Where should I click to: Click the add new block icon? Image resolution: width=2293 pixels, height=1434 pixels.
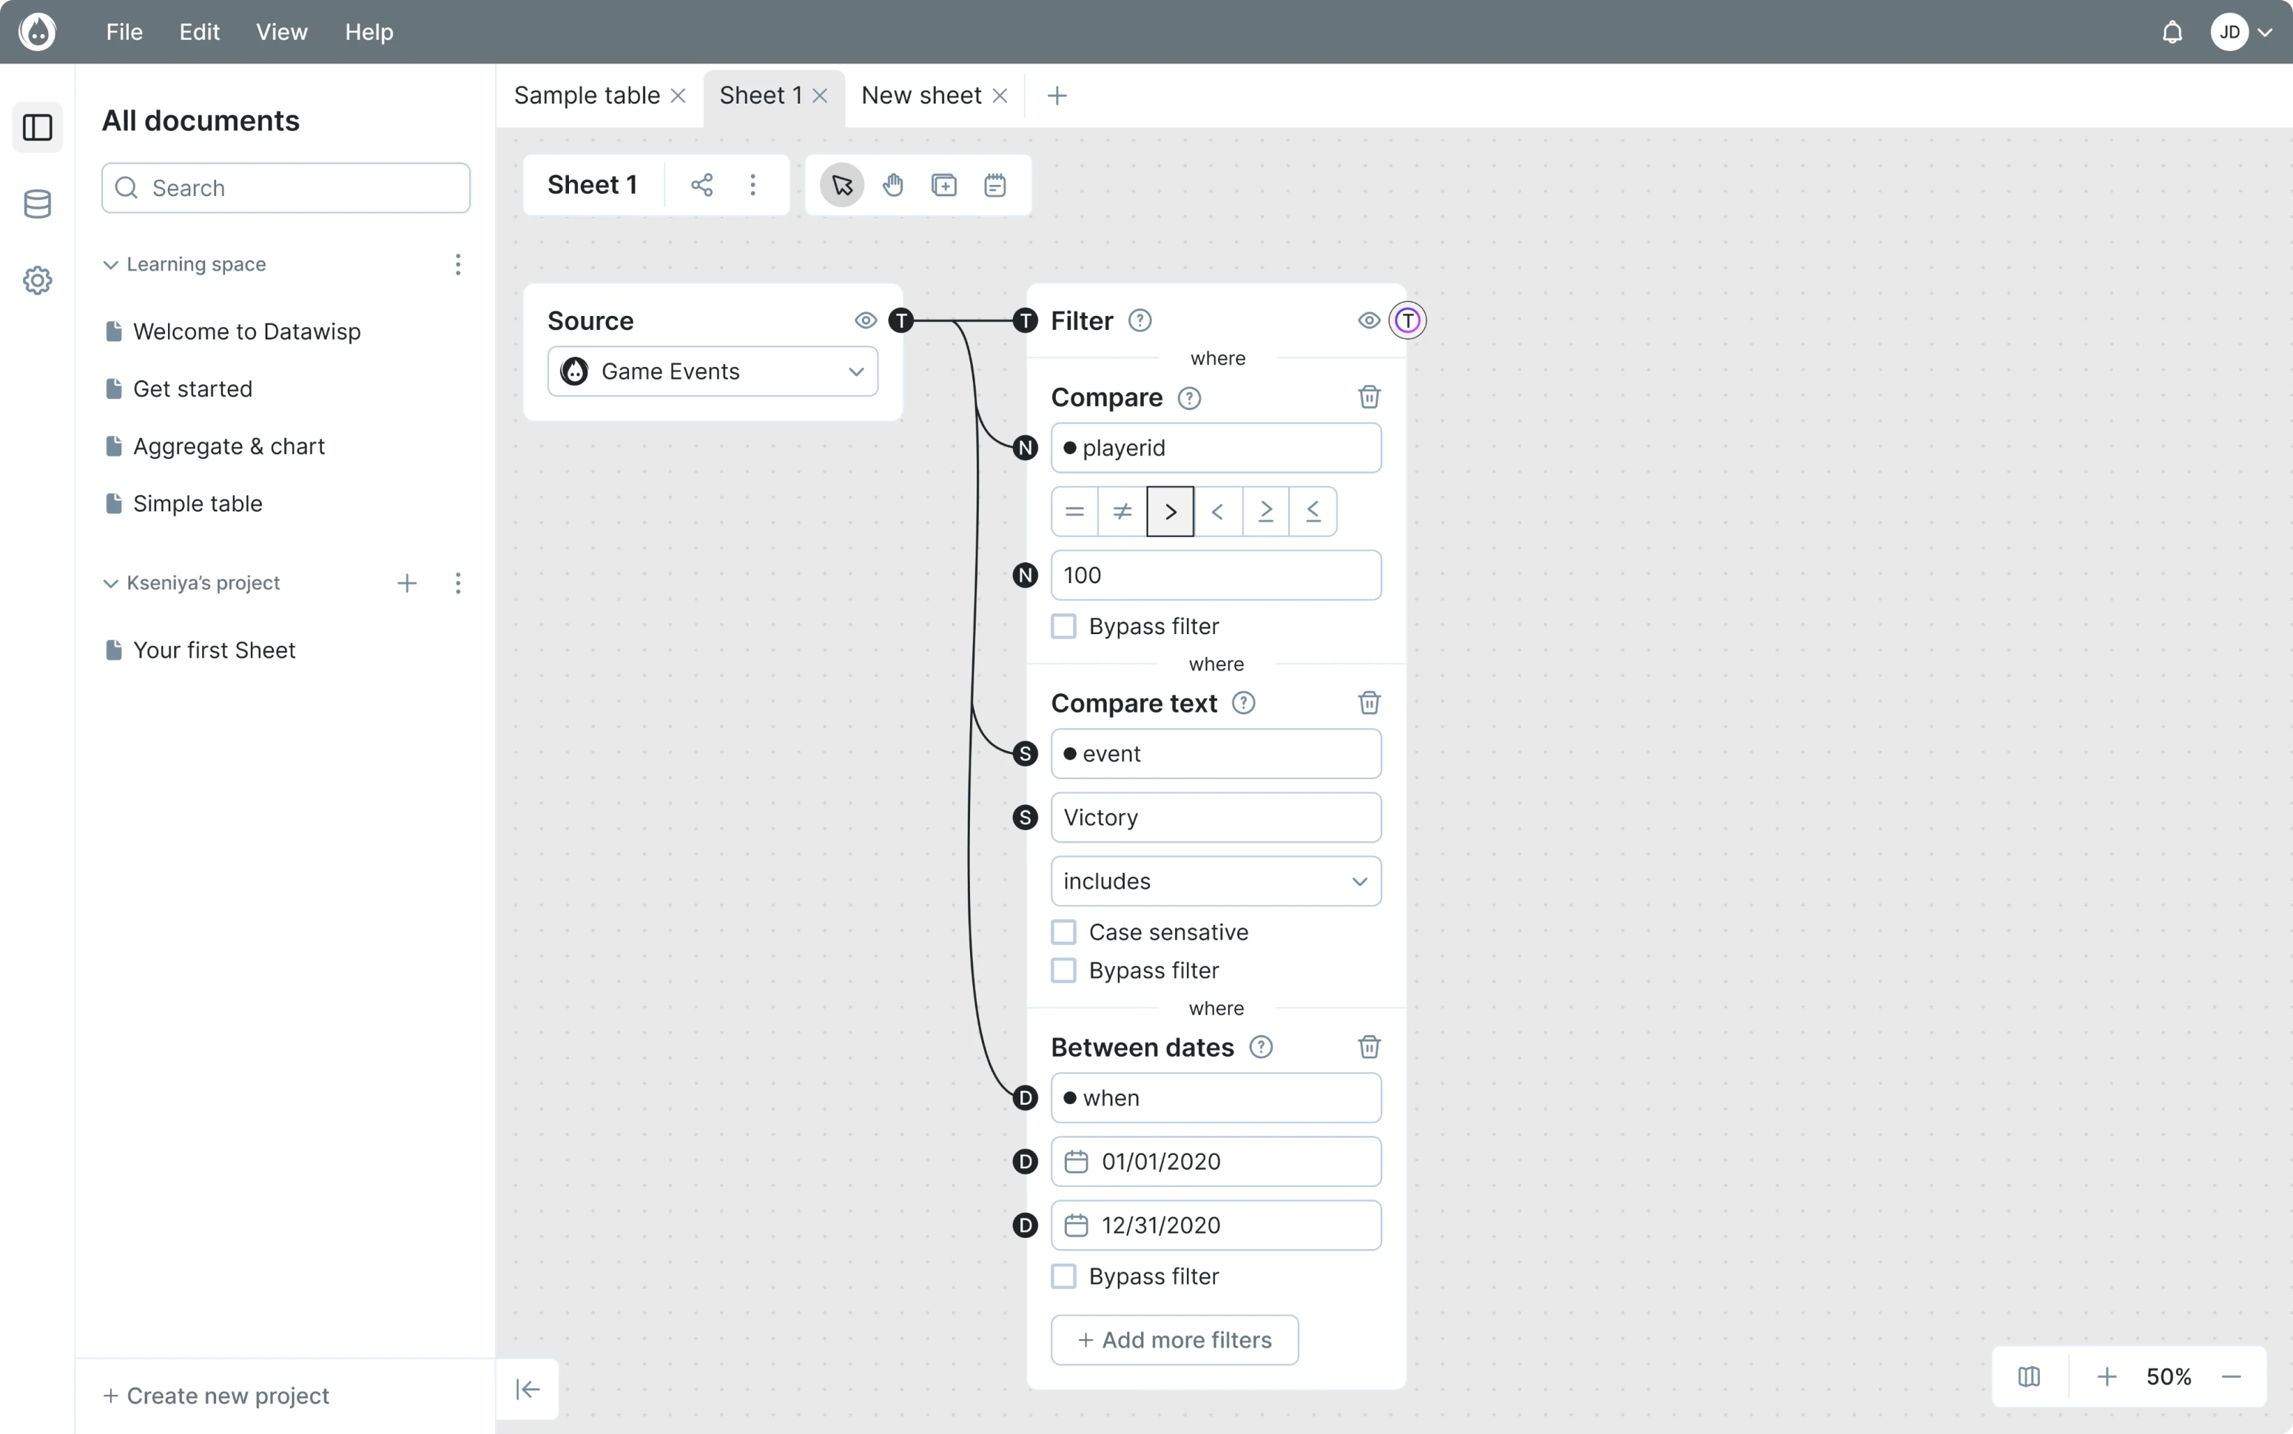tap(943, 184)
